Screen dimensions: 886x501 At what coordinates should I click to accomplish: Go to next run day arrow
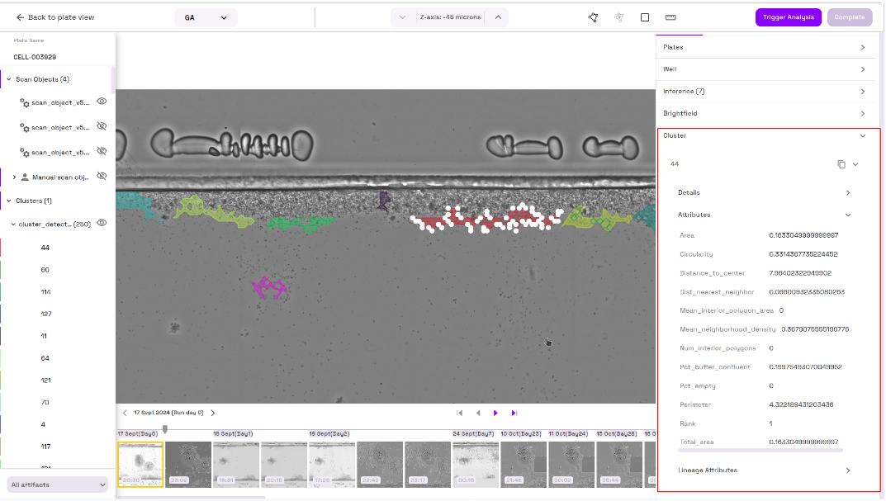tap(212, 413)
